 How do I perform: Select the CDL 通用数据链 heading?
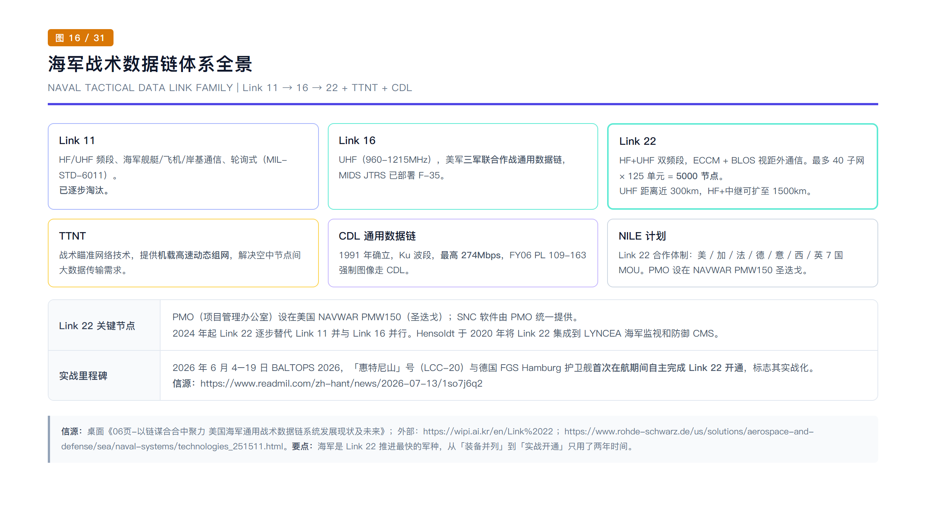[x=377, y=236]
